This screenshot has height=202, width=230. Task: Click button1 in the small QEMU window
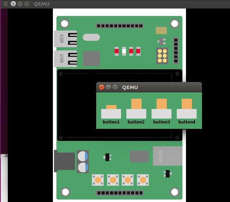[x=111, y=112]
